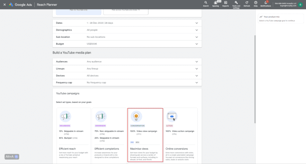Click the green account avatar icon
Viewport: 306px width, 164px height.
(300, 5)
